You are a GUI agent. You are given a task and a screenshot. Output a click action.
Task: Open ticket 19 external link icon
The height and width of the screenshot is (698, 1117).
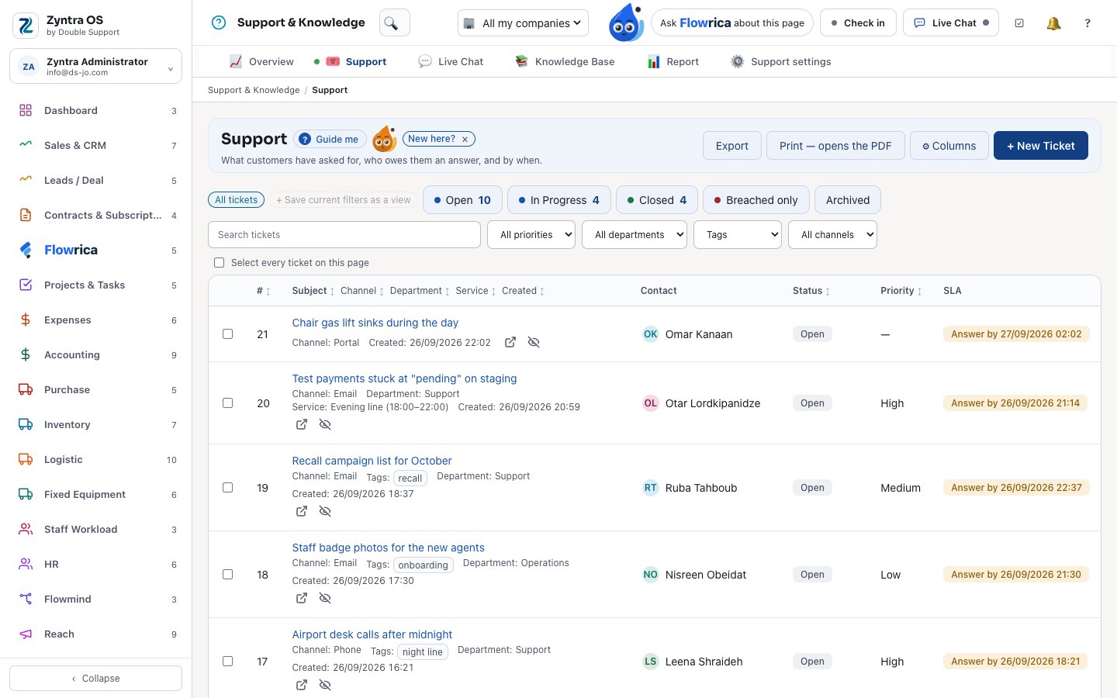pos(302,511)
